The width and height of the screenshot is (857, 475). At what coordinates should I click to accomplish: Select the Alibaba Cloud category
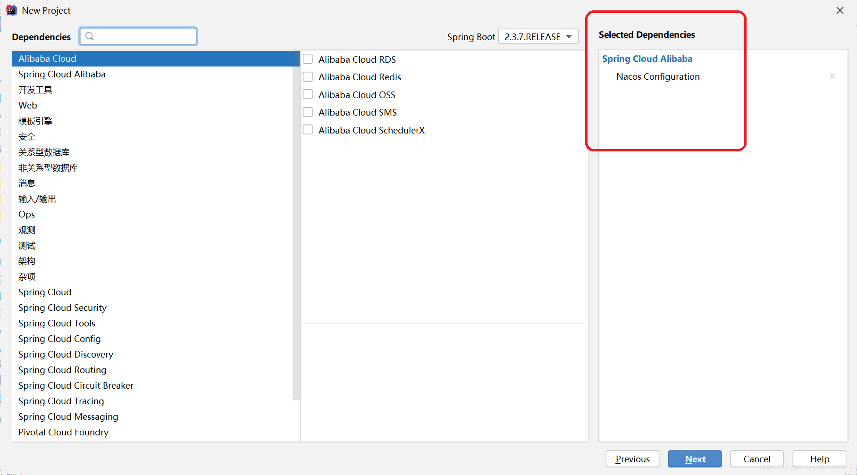coord(152,58)
